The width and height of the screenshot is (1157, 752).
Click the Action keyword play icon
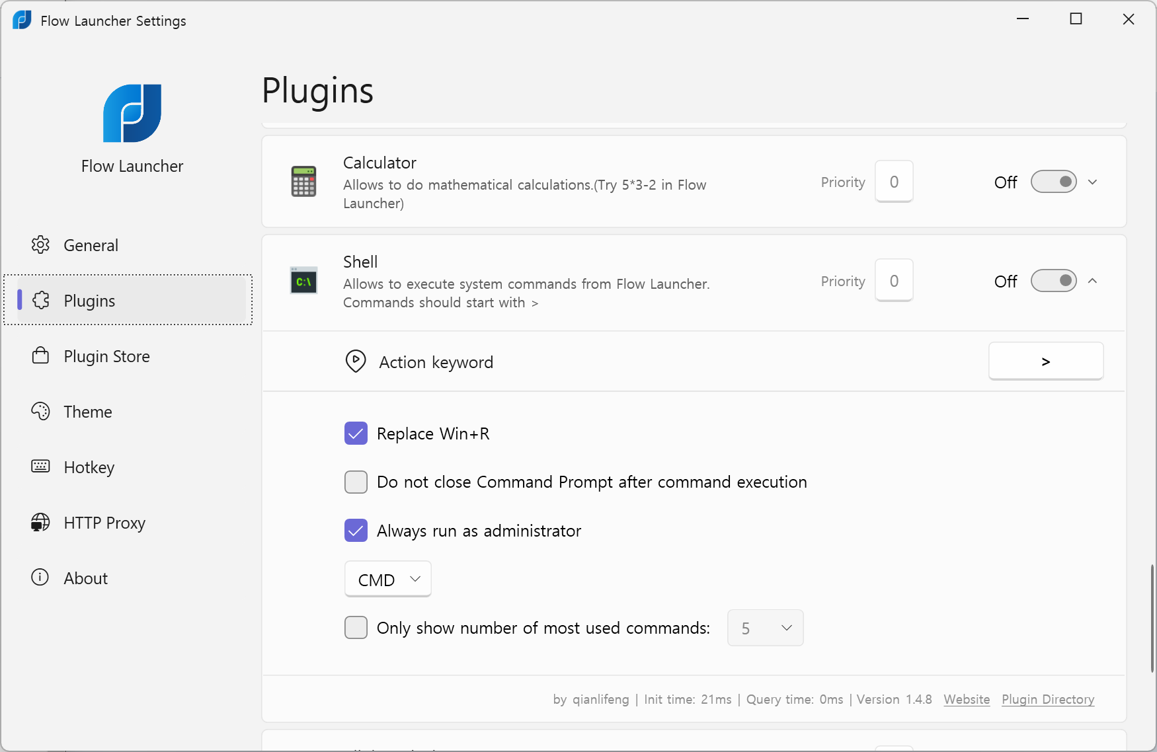[x=355, y=361]
